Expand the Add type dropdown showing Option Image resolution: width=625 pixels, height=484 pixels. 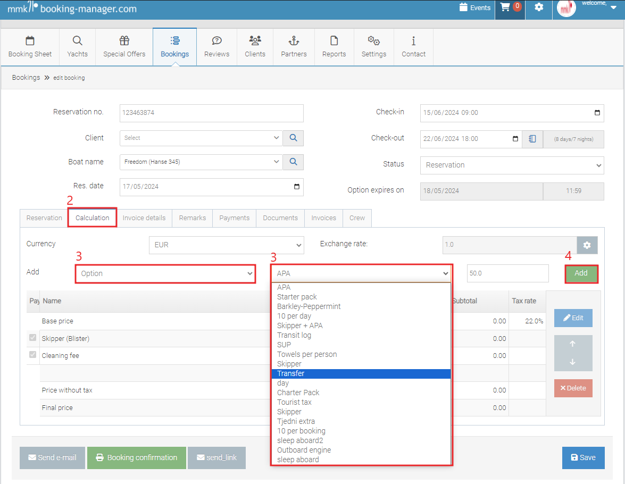[x=165, y=273]
